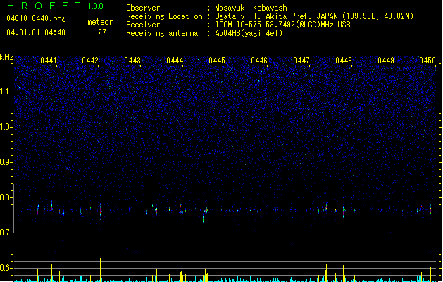
Task: Click the 0447 time marker
Action: [301, 61]
